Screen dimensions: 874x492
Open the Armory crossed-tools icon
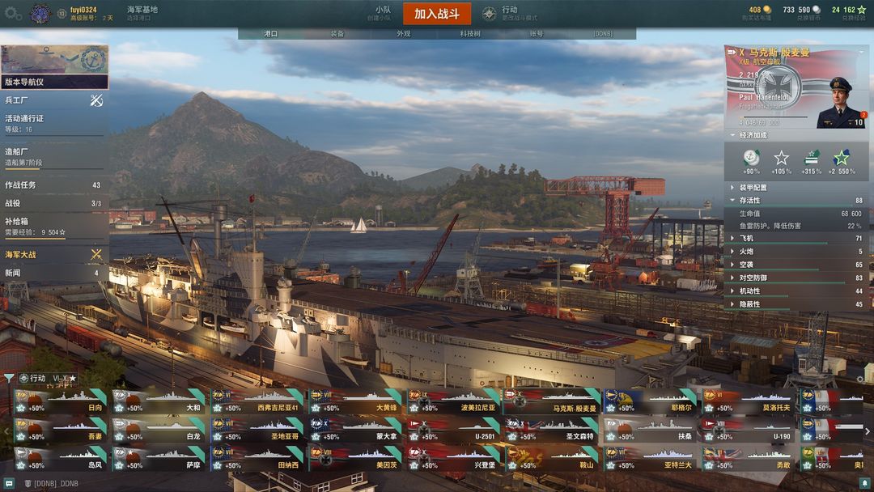click(96, 100)
